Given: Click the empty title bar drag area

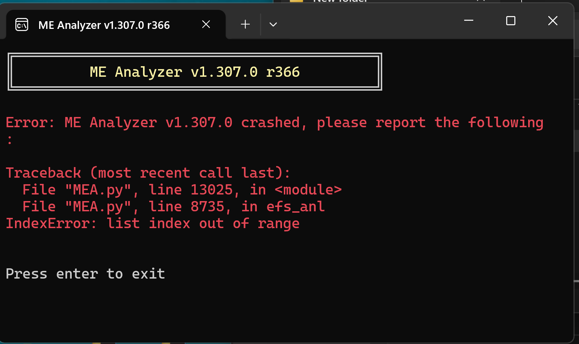Looking at the screenshot, I should tap(366, 22).
